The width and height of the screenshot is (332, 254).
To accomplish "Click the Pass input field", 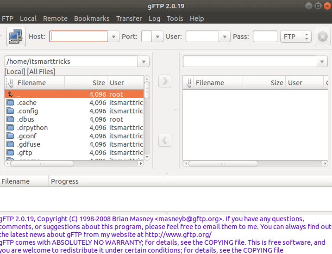I will click(265, 37).
